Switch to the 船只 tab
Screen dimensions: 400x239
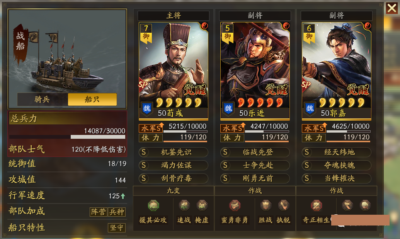point(92,99)
